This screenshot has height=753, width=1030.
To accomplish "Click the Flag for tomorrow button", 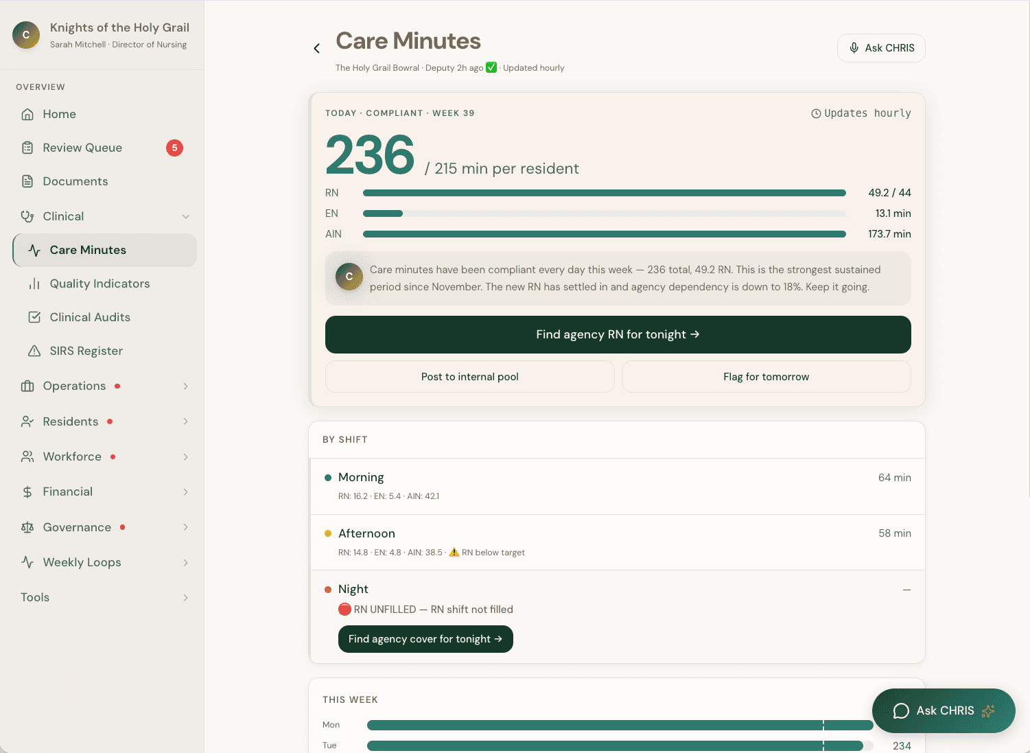I will pyautogui.click(x=766, y=376).
